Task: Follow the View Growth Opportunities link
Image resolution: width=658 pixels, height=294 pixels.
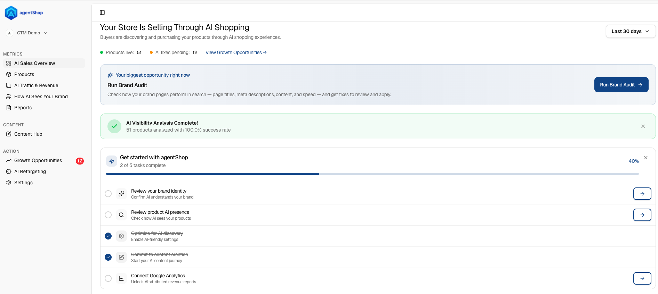Action: pos(236,52)
